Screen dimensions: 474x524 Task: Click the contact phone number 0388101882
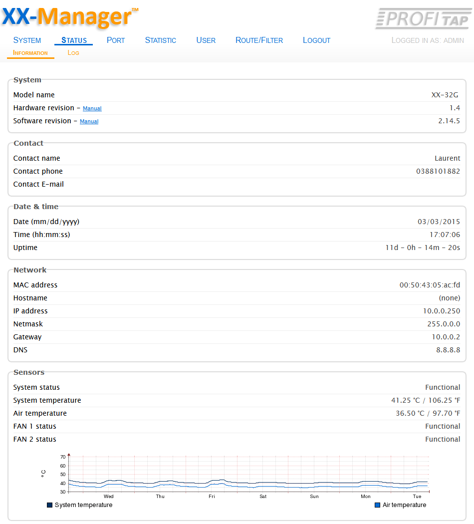point(438,171)
